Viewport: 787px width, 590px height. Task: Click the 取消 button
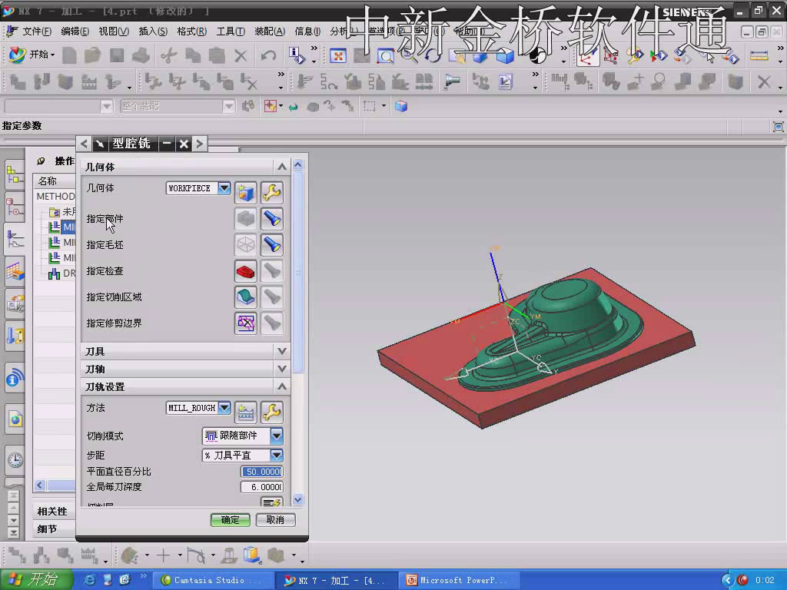click(276, 520)
